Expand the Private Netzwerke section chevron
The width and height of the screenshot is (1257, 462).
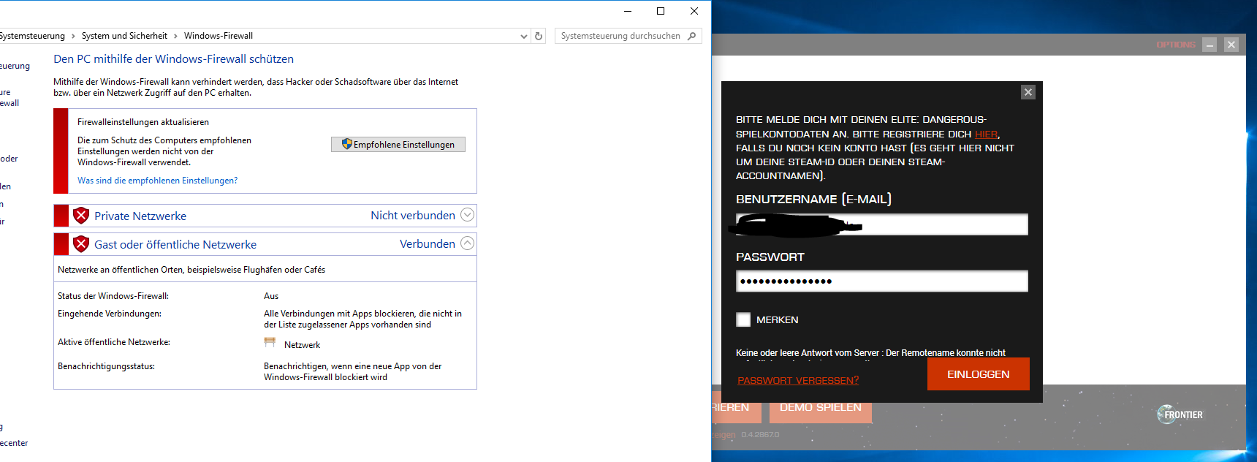[x=468, y=215]
